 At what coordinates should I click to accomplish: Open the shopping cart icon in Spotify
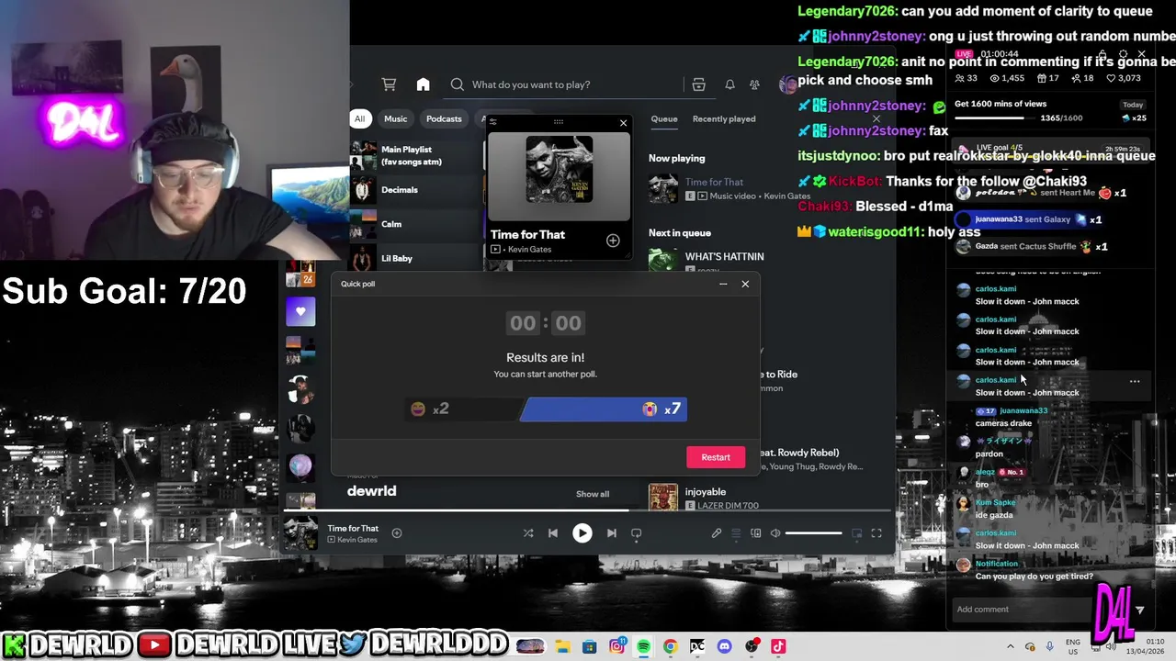pos(389,84)
